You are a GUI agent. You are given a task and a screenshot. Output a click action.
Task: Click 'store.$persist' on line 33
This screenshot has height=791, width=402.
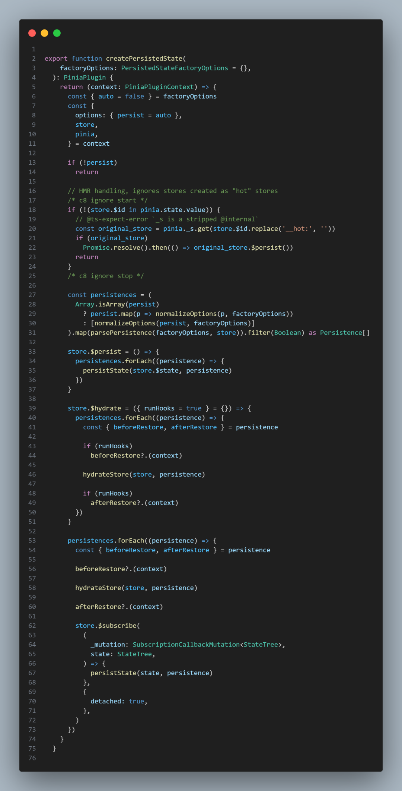tap(95, 352)
